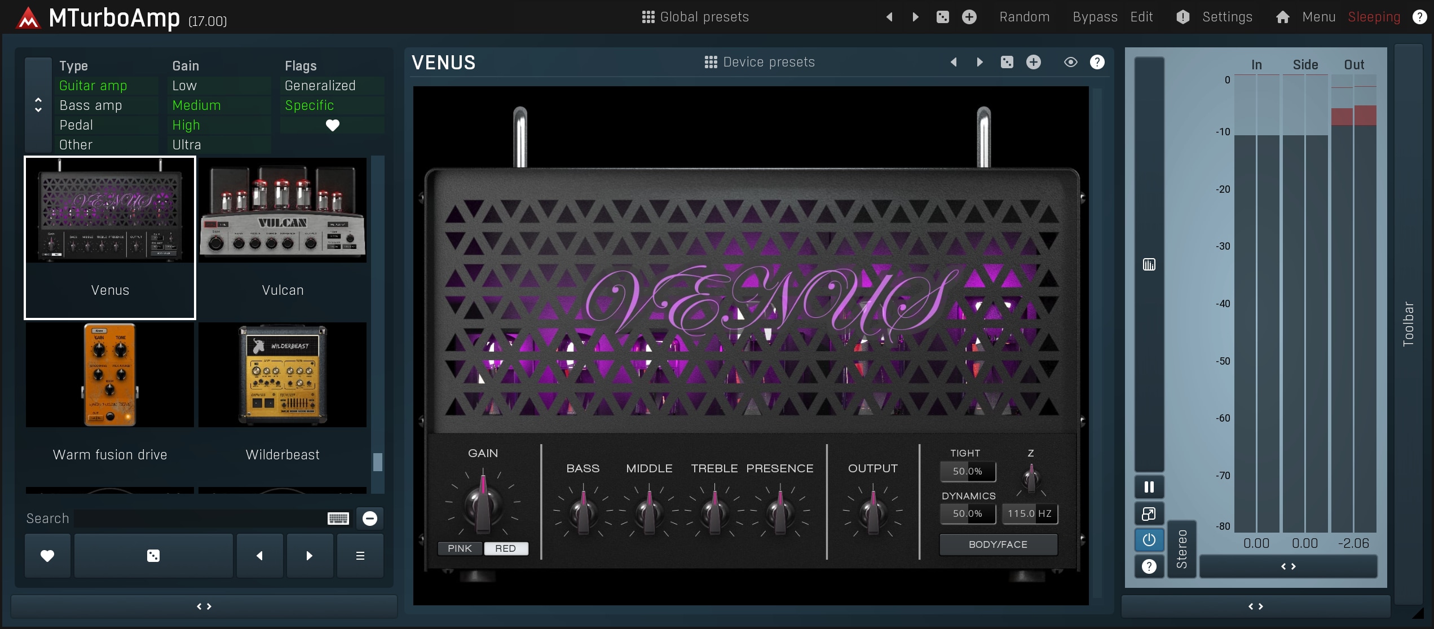
Task: Expand the Type filter arrows
Action: coord(38,105)
